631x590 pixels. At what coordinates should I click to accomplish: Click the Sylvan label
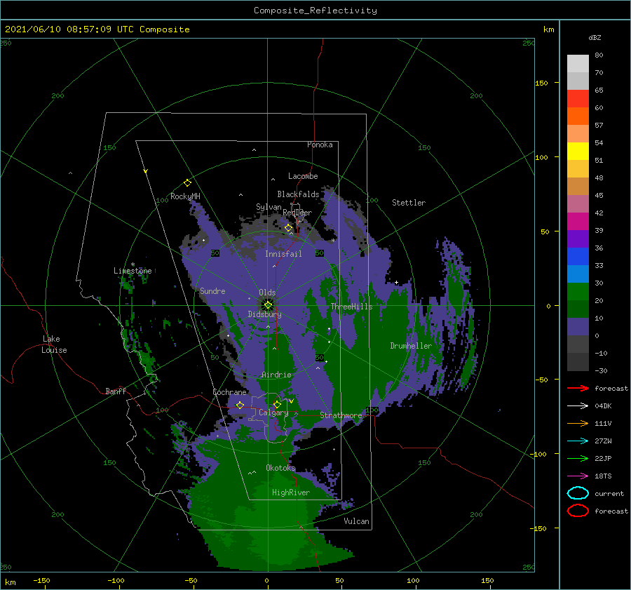[x=269, y=207]
